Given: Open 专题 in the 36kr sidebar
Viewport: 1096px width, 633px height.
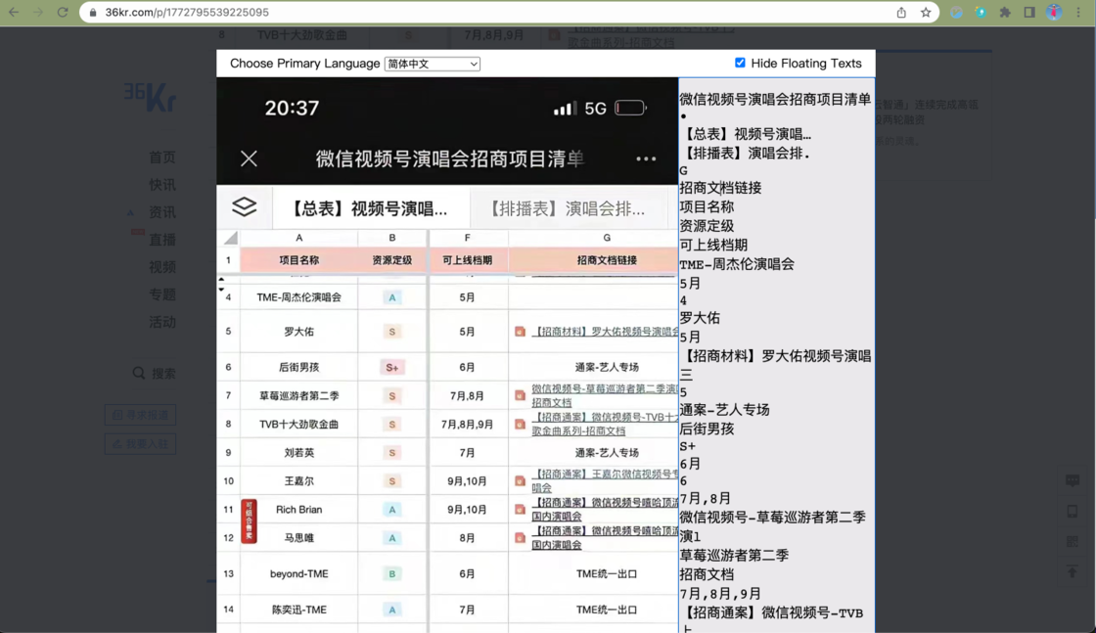Looking at the screenshot, I should (162, 294).
